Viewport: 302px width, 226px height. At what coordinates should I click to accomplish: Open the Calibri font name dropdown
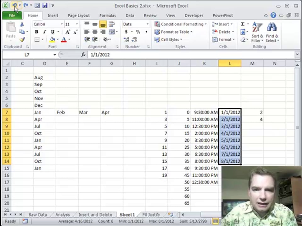[62, 24]
